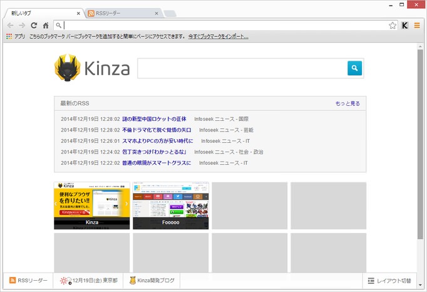This screenshot has height=292, width=427.
Task: Click the blue search magnifier button
Action: (354, 68)
